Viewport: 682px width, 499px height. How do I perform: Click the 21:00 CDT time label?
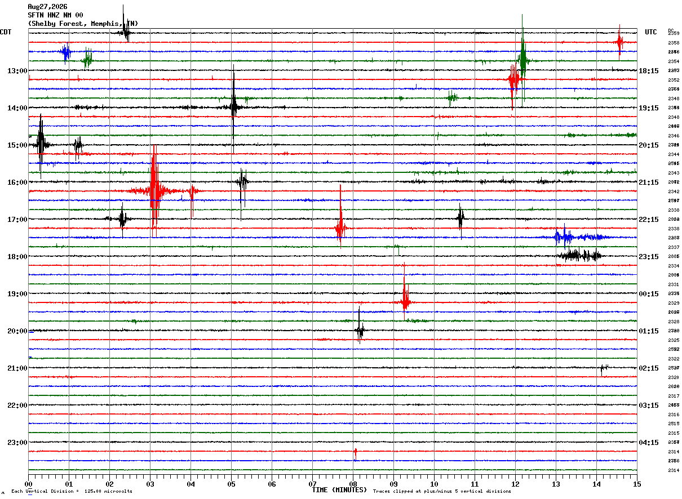(17, 368)
